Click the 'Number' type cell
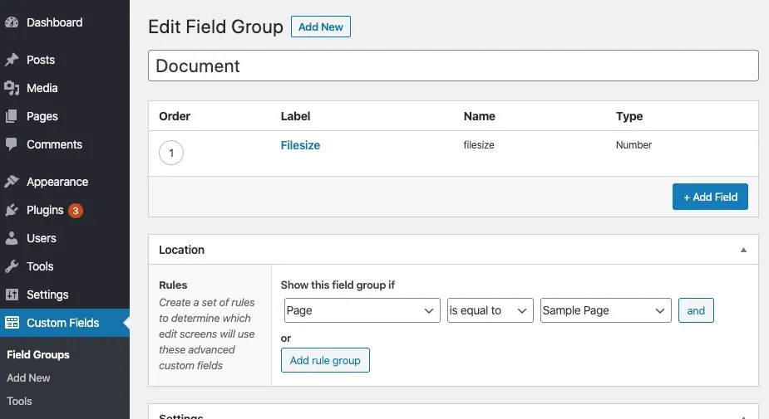This screenshot has height=419, width=769. (x=633, y=145)
